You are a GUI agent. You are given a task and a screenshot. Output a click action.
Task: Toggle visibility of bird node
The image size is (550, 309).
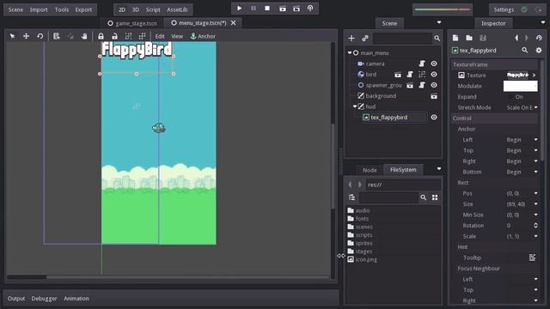434,75
